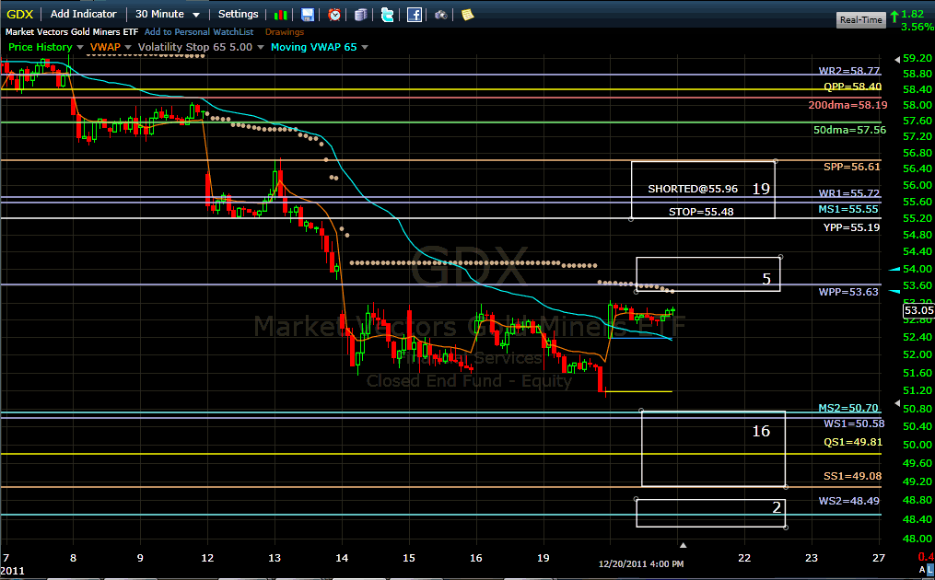
Task: Select the 12/20/2011 4:00 PM timestamp
Action: pyautogui.click(x=641, y=563)
